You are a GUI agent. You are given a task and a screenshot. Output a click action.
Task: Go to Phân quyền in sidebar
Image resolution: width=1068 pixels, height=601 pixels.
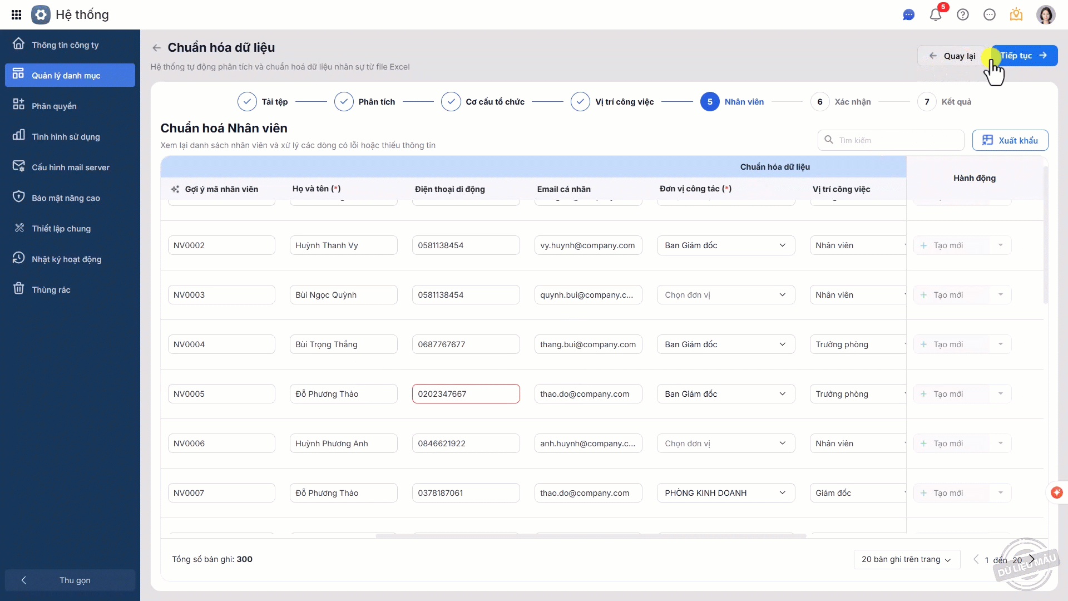click(x=54, y=106)
